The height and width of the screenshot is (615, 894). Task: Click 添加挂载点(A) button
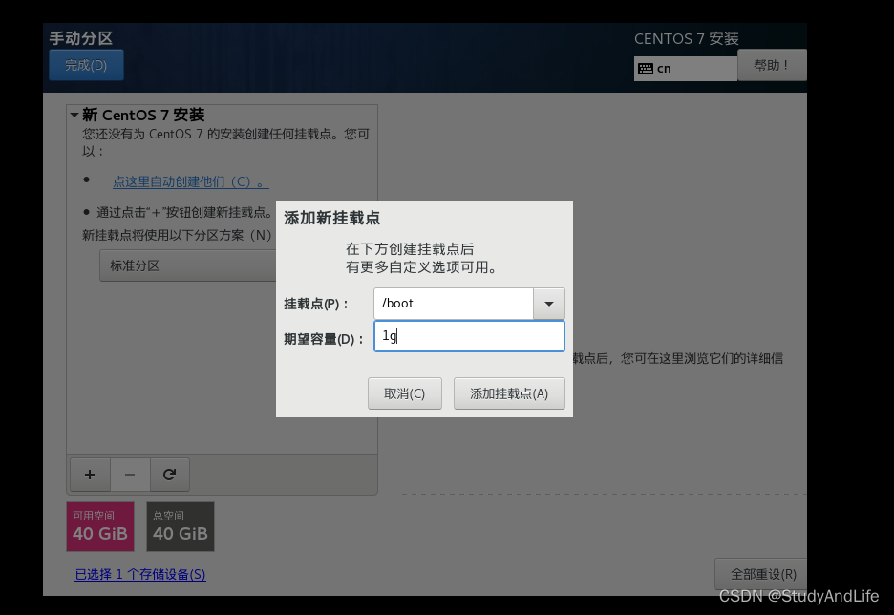(509, 393)
